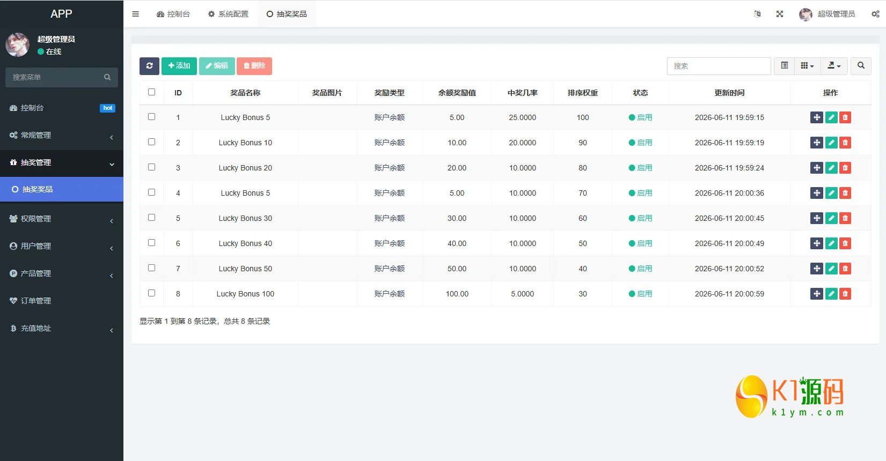Image resolution: width=886 pixels, height=461 pixels.
Task: Click the APP logo title
Action: pos(61,14)
